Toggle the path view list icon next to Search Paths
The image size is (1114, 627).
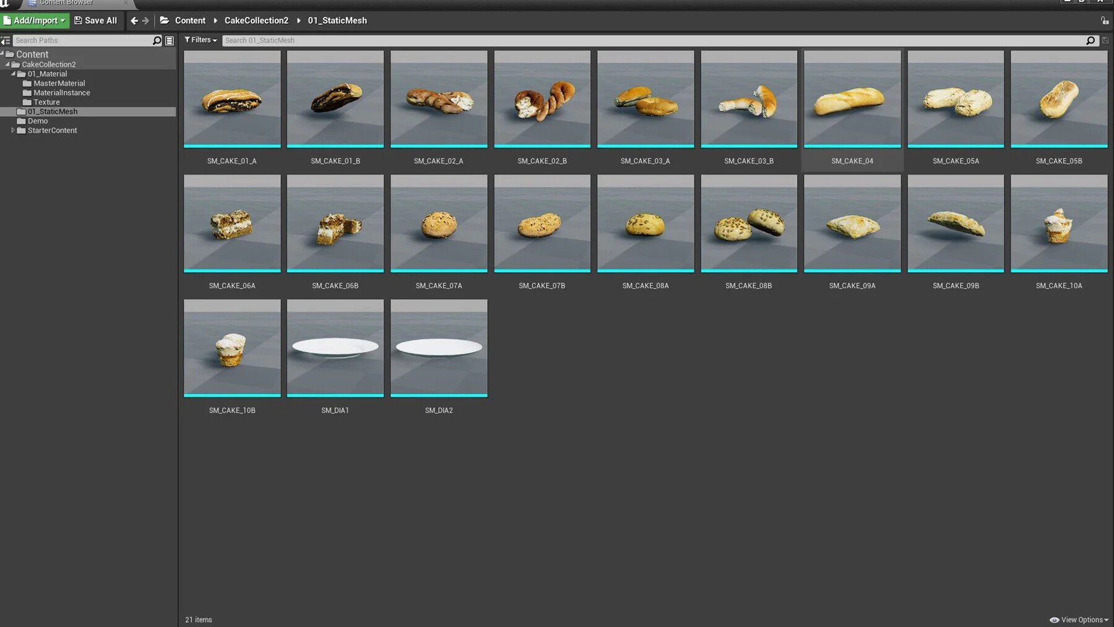(170, 40)
